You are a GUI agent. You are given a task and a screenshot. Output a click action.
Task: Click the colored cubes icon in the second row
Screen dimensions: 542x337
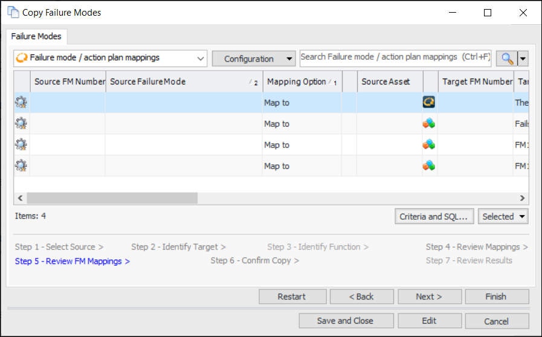[429, 124]
